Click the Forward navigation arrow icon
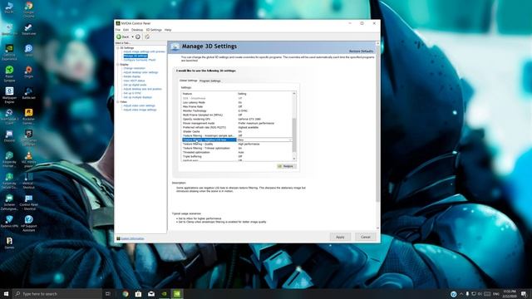 pos(138,37)
